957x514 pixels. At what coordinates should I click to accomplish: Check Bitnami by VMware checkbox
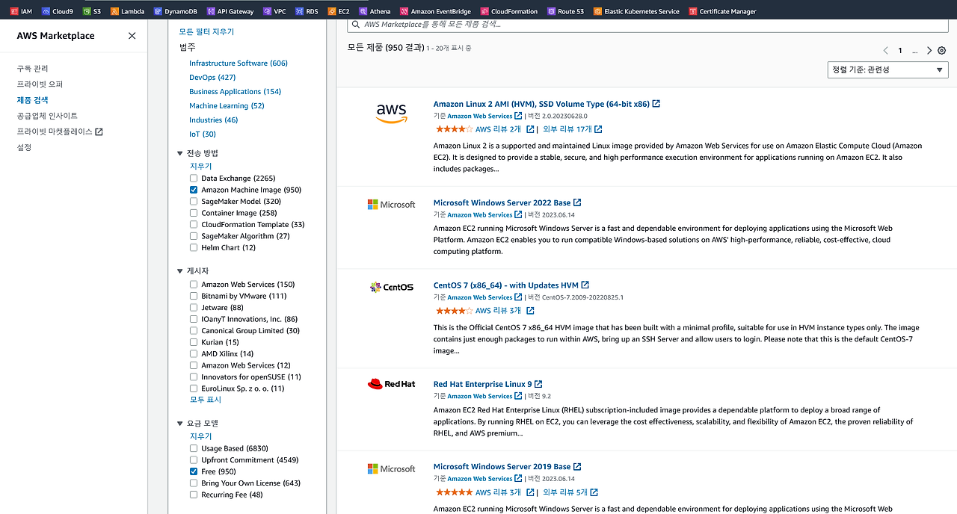click(194, 297)
